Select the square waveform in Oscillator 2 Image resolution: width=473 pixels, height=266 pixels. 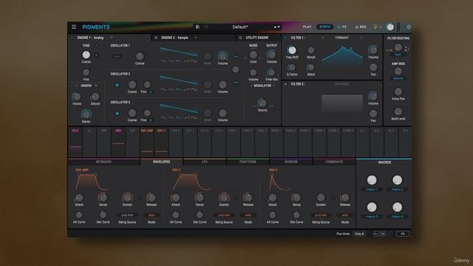click(x=194, y=89)
